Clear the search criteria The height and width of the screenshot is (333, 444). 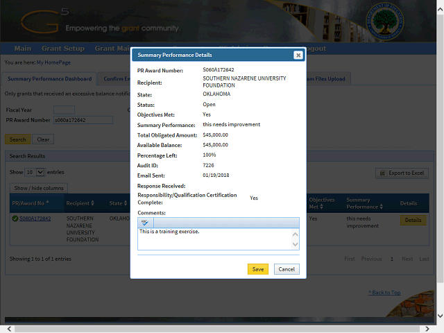coord(43,139)
